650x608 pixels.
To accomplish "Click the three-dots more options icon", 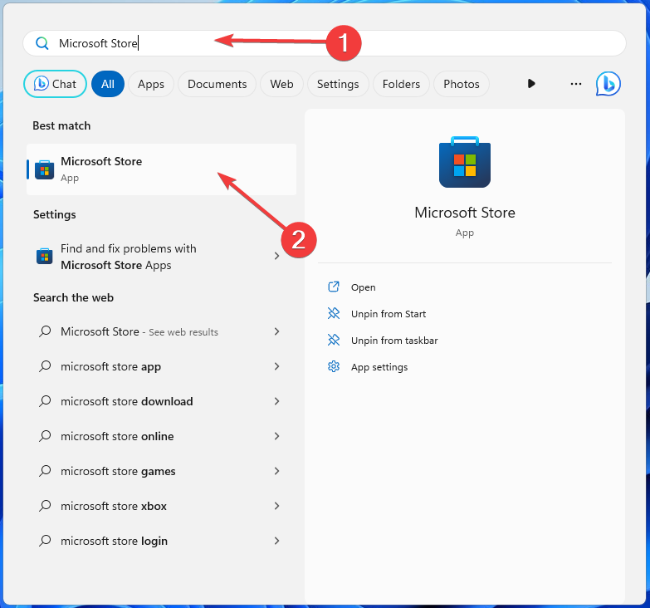I will click(575, 84).
